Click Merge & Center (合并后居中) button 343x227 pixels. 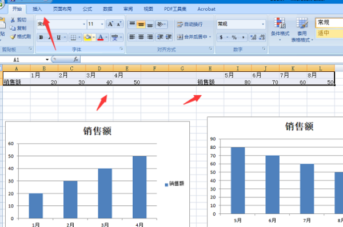(x=192, y=37)
